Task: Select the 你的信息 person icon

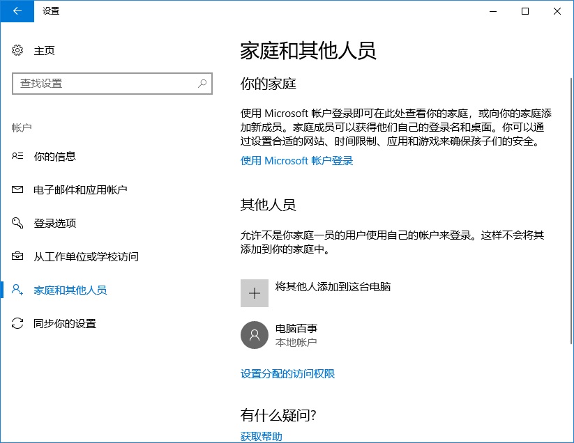Action: tap(17, 157)
